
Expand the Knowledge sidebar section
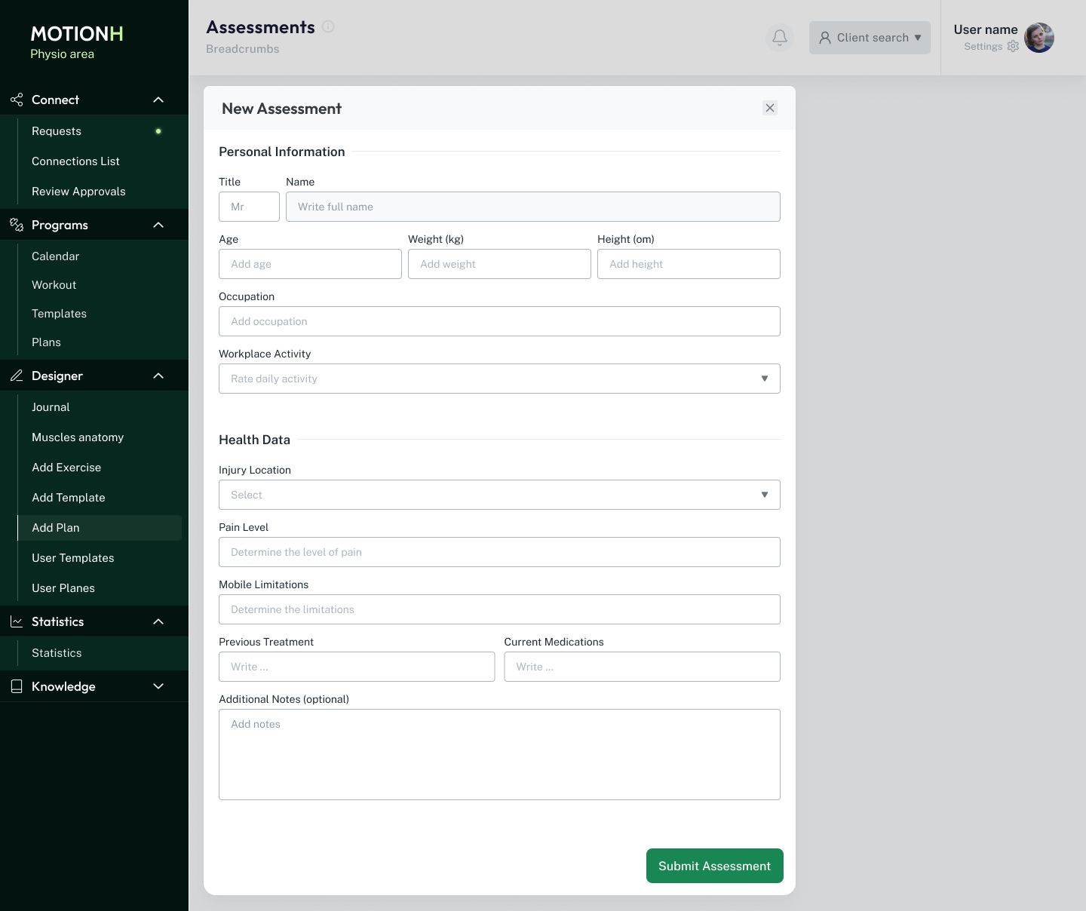click(158, 686)
